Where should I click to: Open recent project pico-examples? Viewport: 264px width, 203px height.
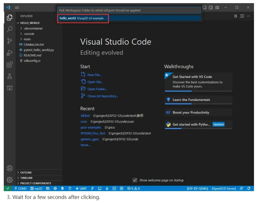tap(91, 127)
